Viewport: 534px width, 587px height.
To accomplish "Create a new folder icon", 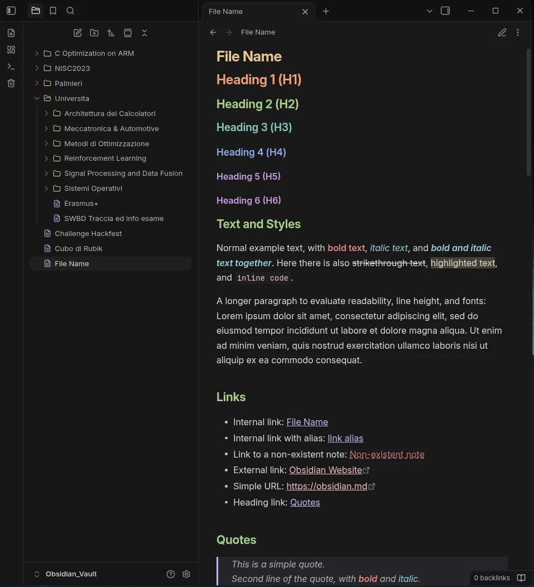I will pyautogui.click(x=94, y=33).
